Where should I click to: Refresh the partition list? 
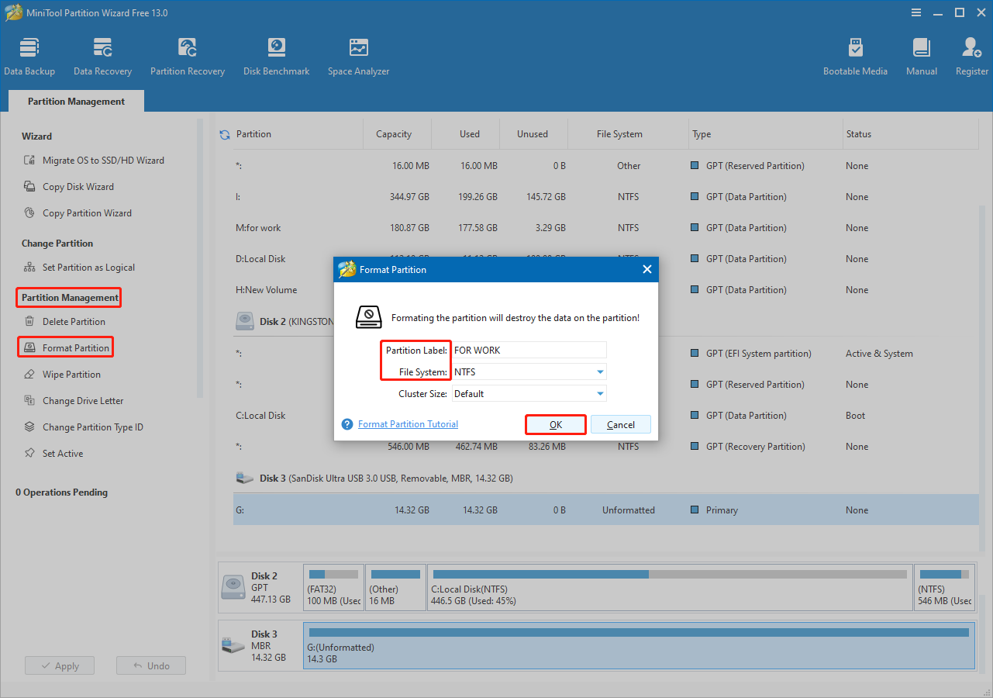(x=225, y=133)
